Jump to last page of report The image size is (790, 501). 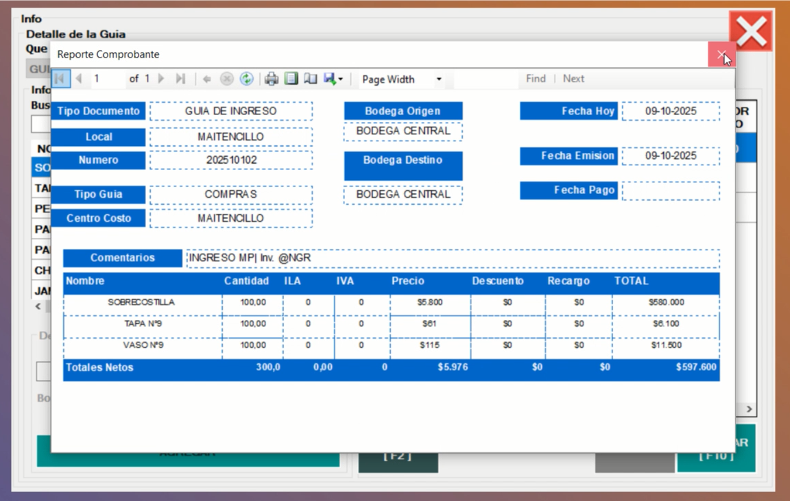[180, 79]
